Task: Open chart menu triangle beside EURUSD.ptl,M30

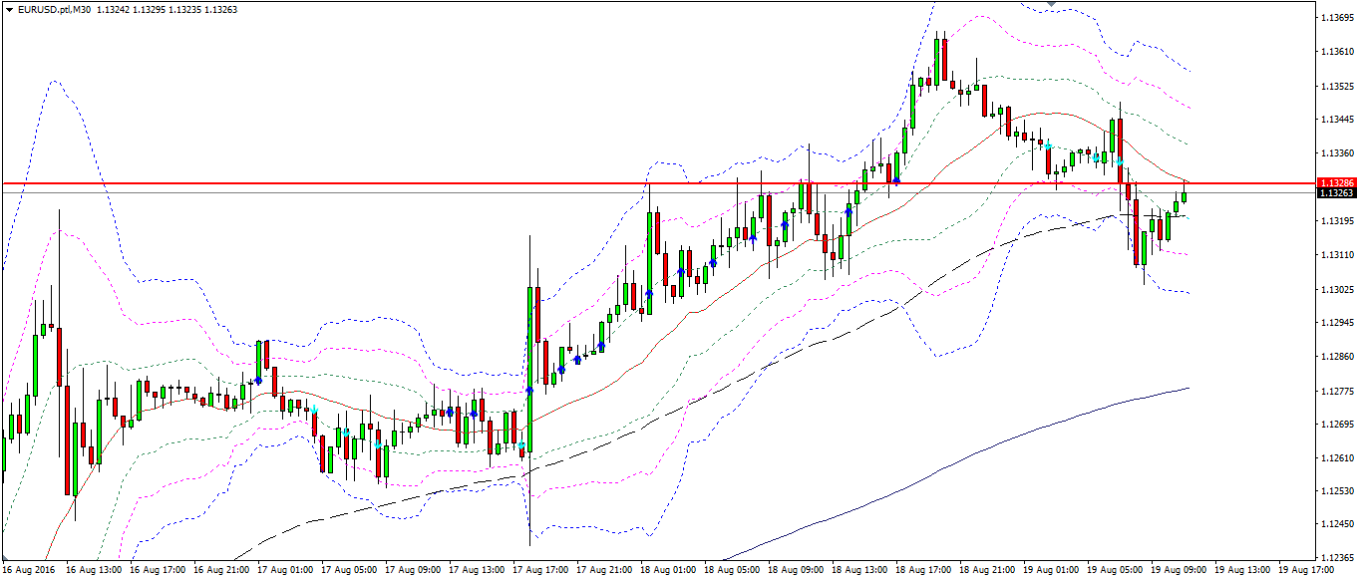Action: [x=9, y=10]
